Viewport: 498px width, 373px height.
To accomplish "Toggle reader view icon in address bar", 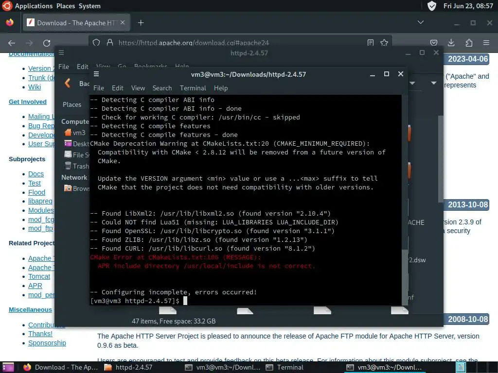I will (x=370, y=43).
